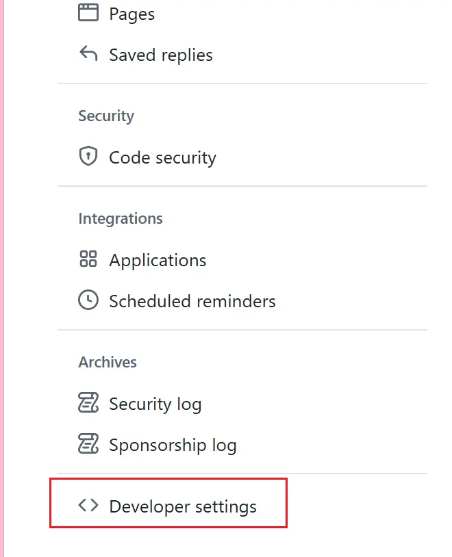
Task: Open Code security settings
Action: (x=162, y=157)
